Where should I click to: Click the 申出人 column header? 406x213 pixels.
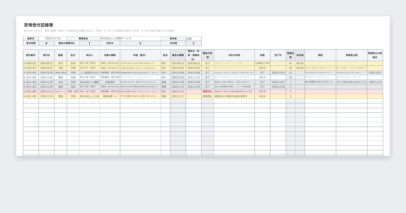[x=89, y=55]
